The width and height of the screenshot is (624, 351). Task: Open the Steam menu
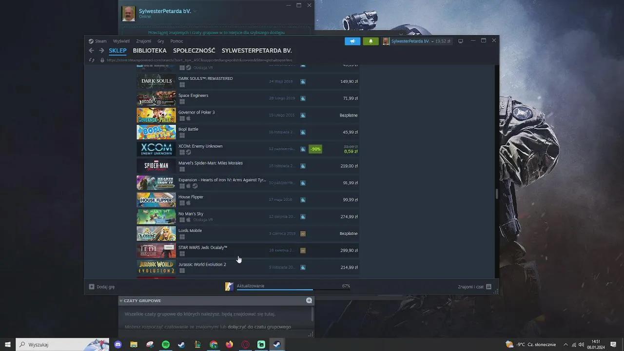(x=97, y=41)
